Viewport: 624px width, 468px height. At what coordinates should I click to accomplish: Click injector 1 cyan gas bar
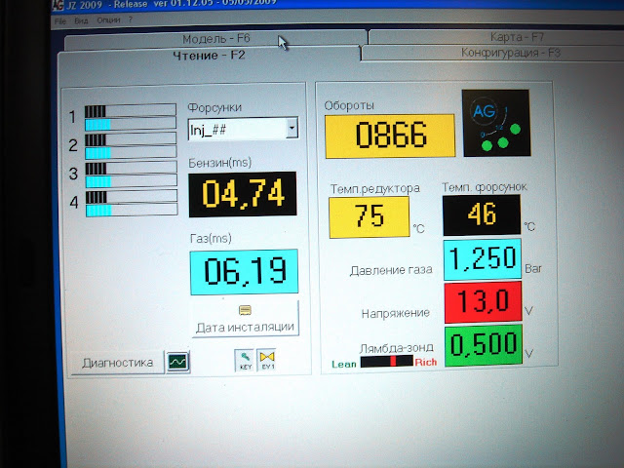(x=131, y=124)
